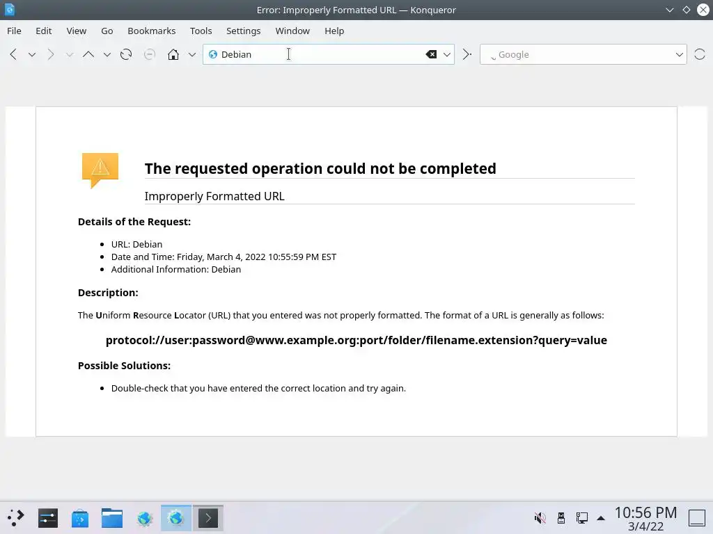
Task: Open the Back history dropdown arrow
Action: 32,55
